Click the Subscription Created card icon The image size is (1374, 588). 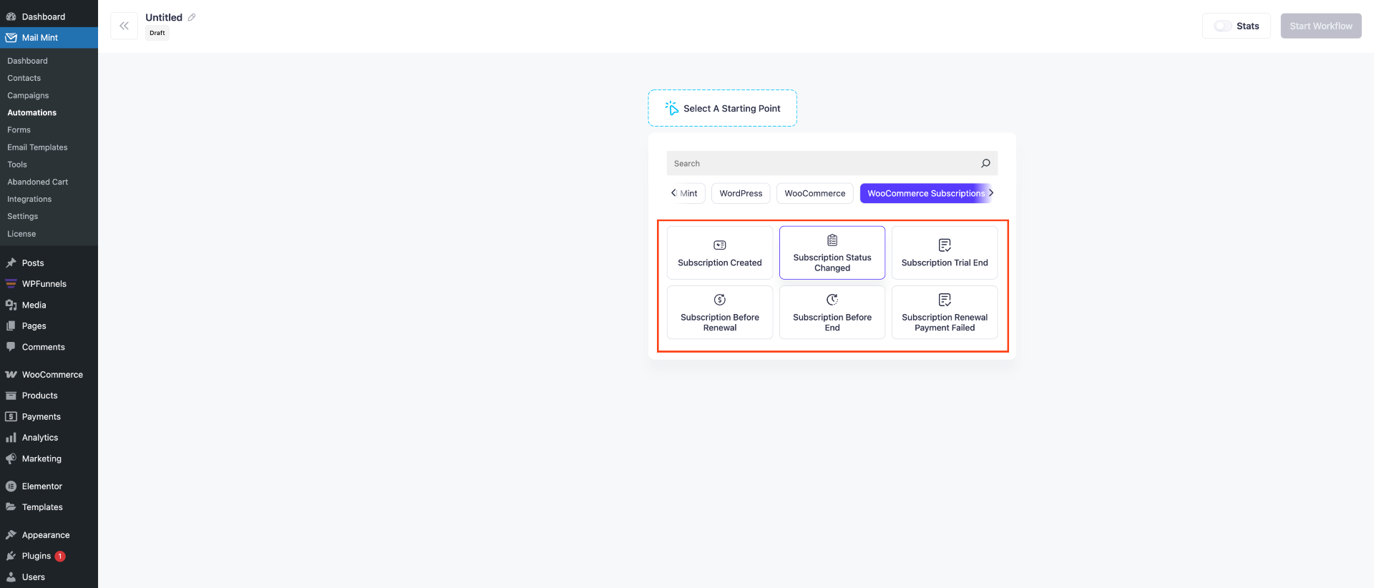(x=720, y=245)
